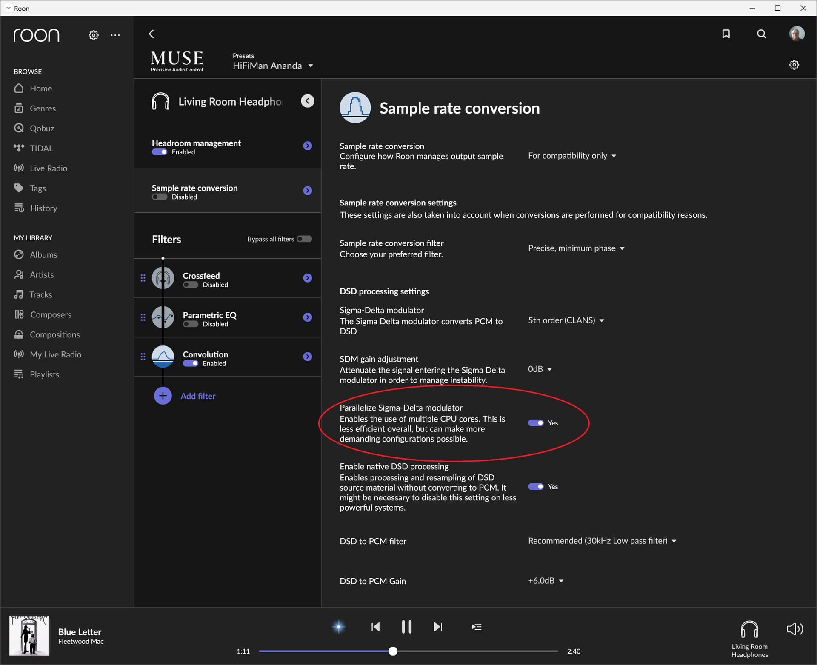The height and width of the screenshot is (665, 817).
Task: Click the volume speaker icon
Action: pos(794,629)
